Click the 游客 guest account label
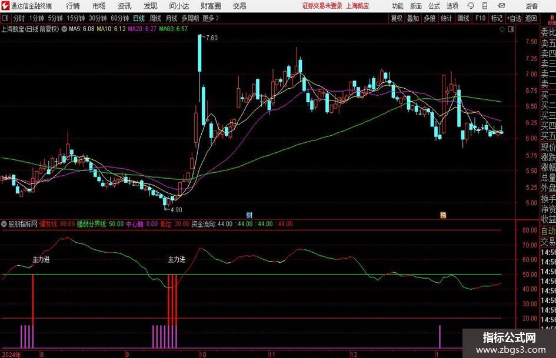 pyautogui.click(x=531, y=6)
